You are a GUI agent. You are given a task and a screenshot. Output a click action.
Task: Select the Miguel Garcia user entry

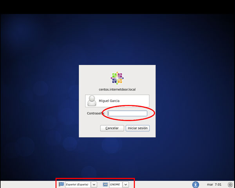[117, 101]
